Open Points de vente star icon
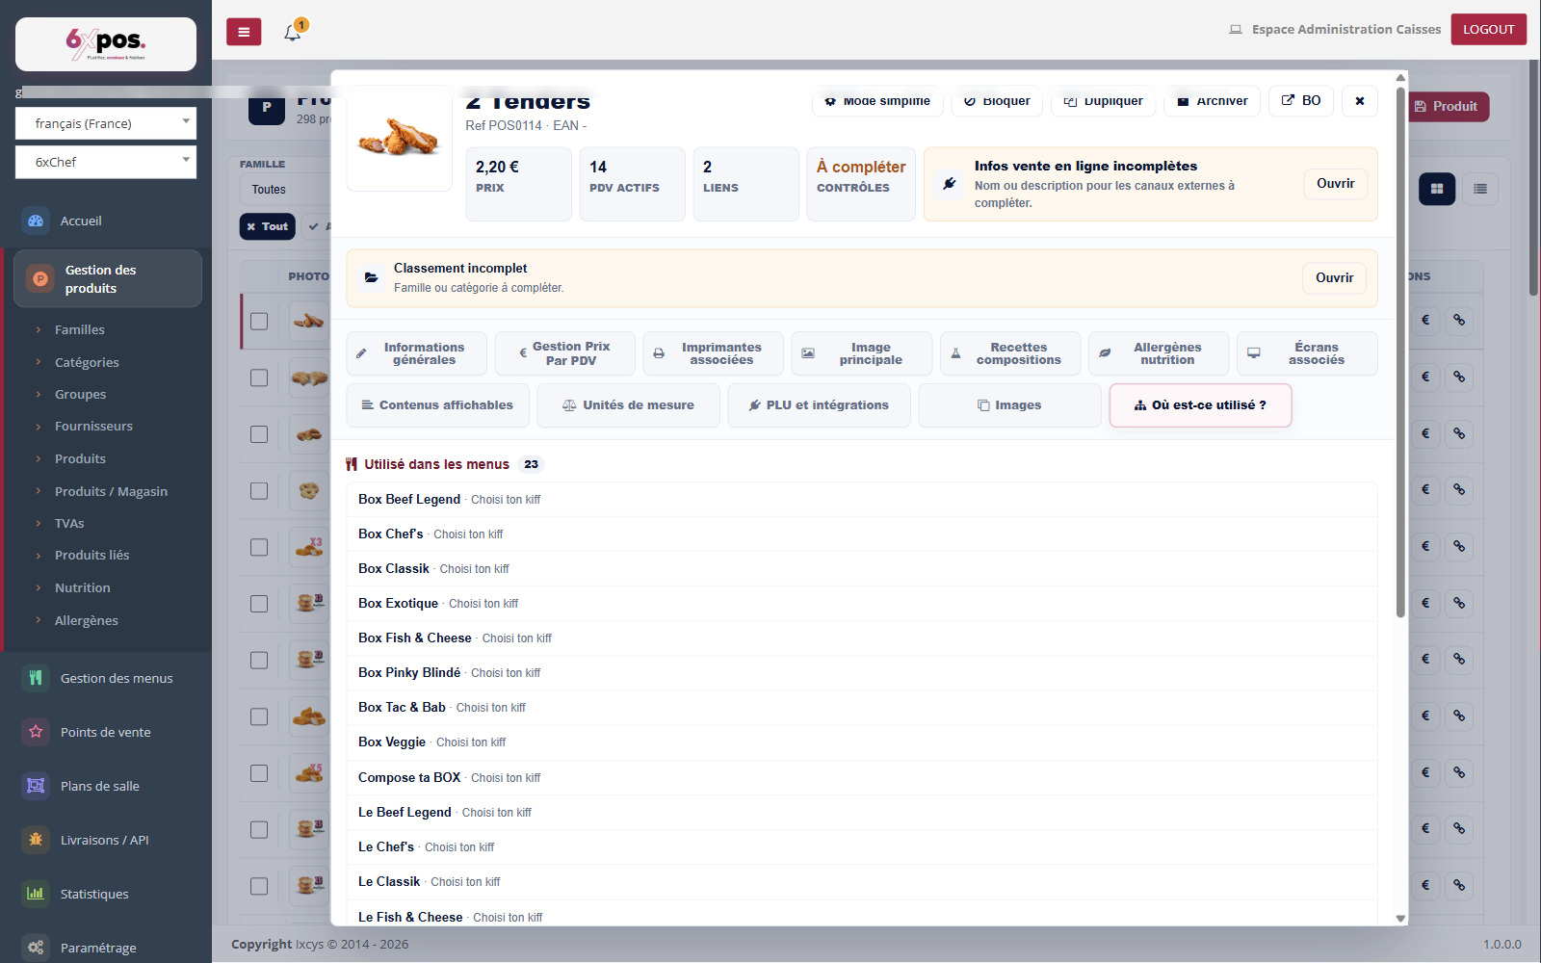 tap(36, 732)
